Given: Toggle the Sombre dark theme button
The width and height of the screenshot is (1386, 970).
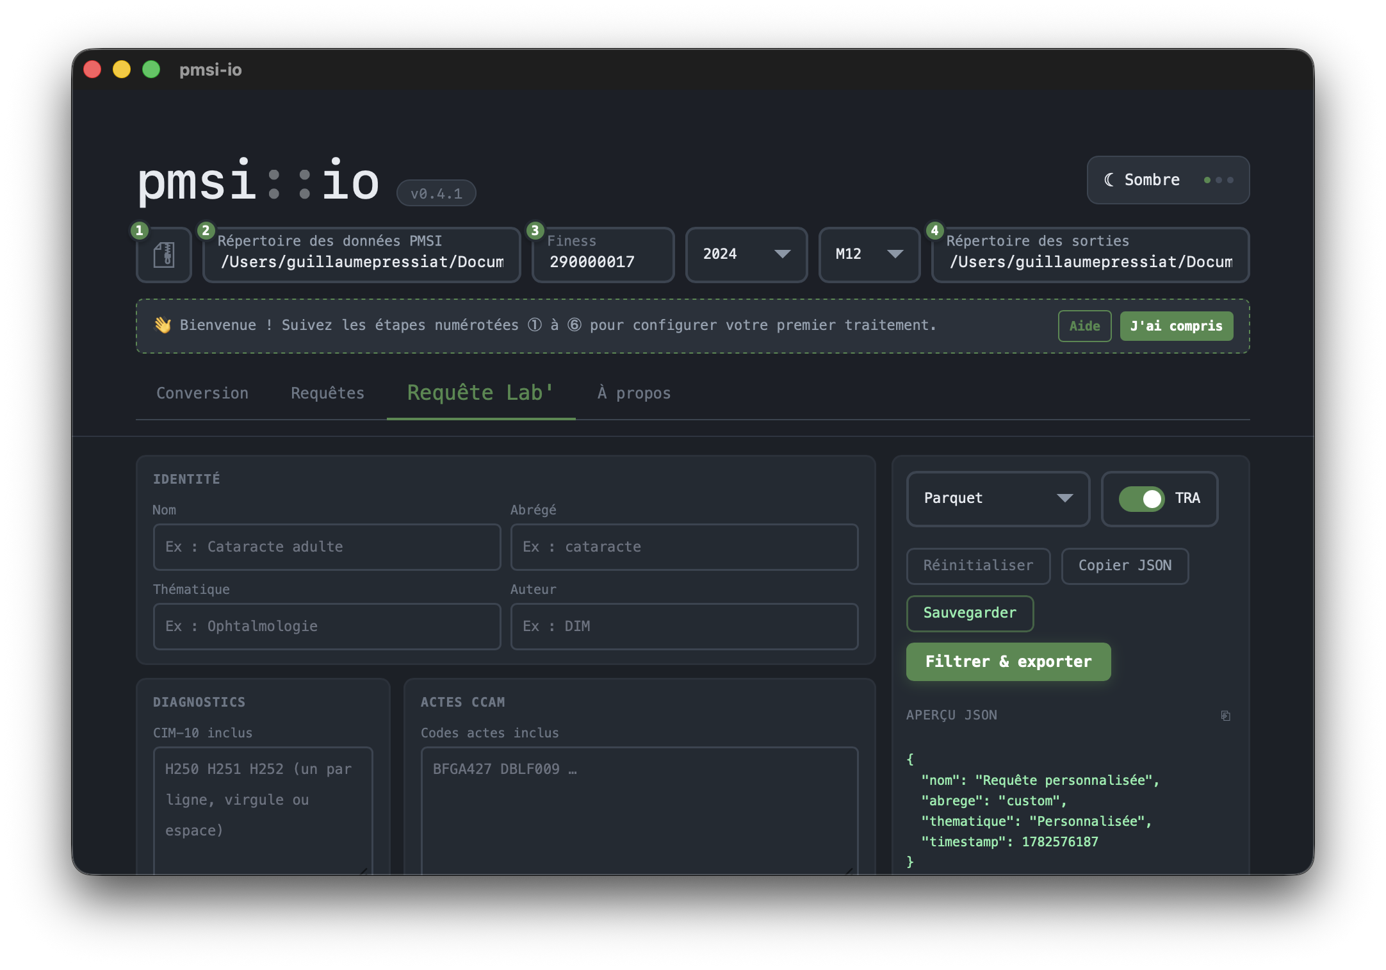Looking at the screenshot, I should click(1168, 180).
